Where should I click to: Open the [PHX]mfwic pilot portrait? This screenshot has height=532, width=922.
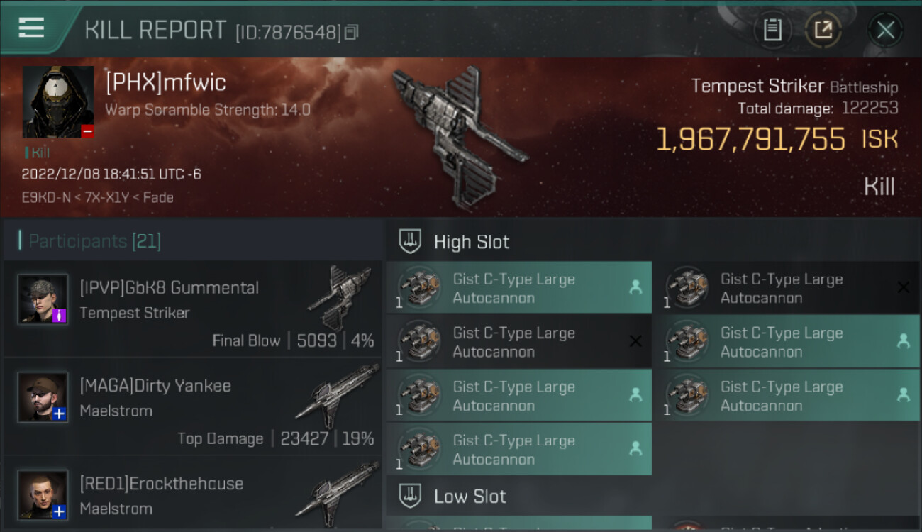click(x=58, y=102)
